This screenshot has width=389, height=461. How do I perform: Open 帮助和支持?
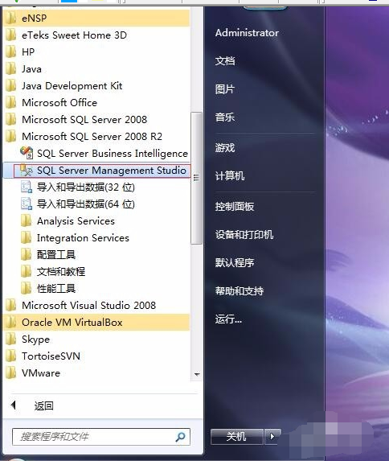(240, 291)
